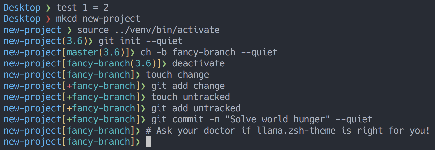Click the 'touch change' command
This screenshot has height=150, width=435.
177,75
